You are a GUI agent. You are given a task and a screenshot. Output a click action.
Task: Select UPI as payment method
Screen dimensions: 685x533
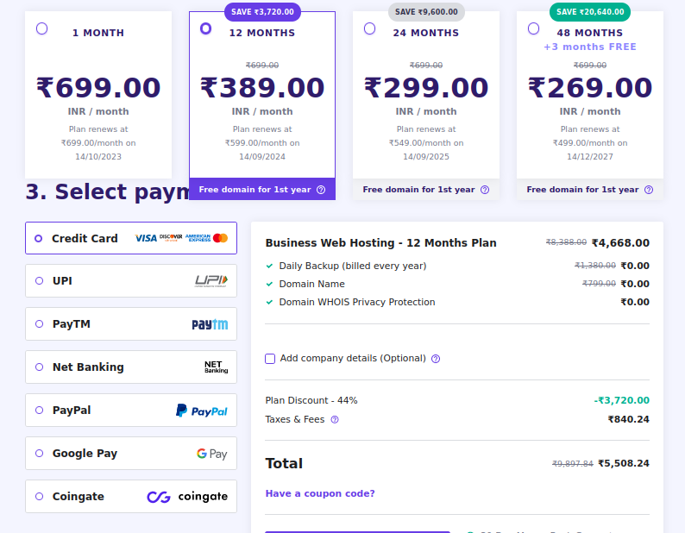(39, 281)
